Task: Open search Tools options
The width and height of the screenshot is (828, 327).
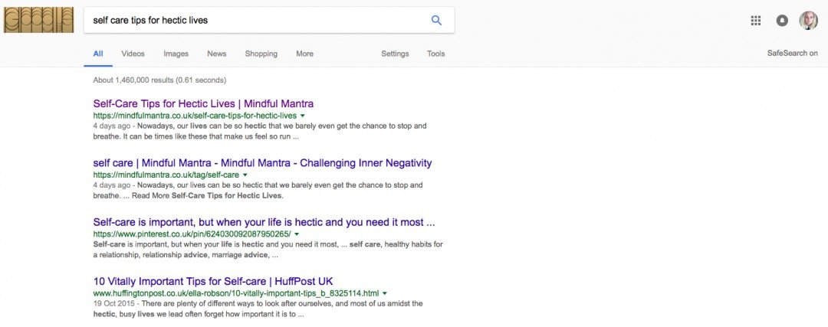Action: 436,54
